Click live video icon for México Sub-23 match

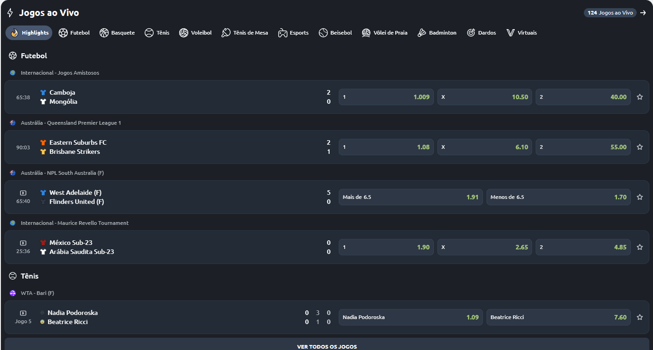23,243
